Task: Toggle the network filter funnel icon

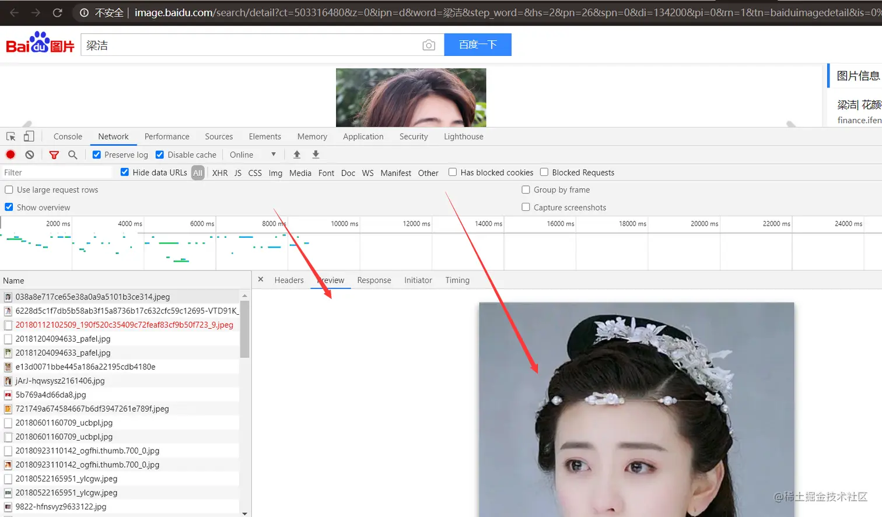Action: point(54,154)
